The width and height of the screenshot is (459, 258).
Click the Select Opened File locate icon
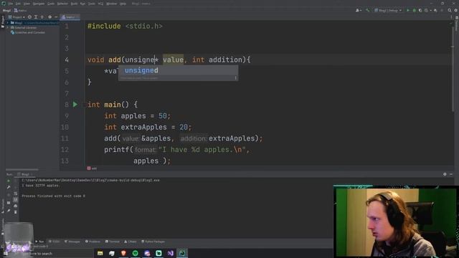[29, 17]
